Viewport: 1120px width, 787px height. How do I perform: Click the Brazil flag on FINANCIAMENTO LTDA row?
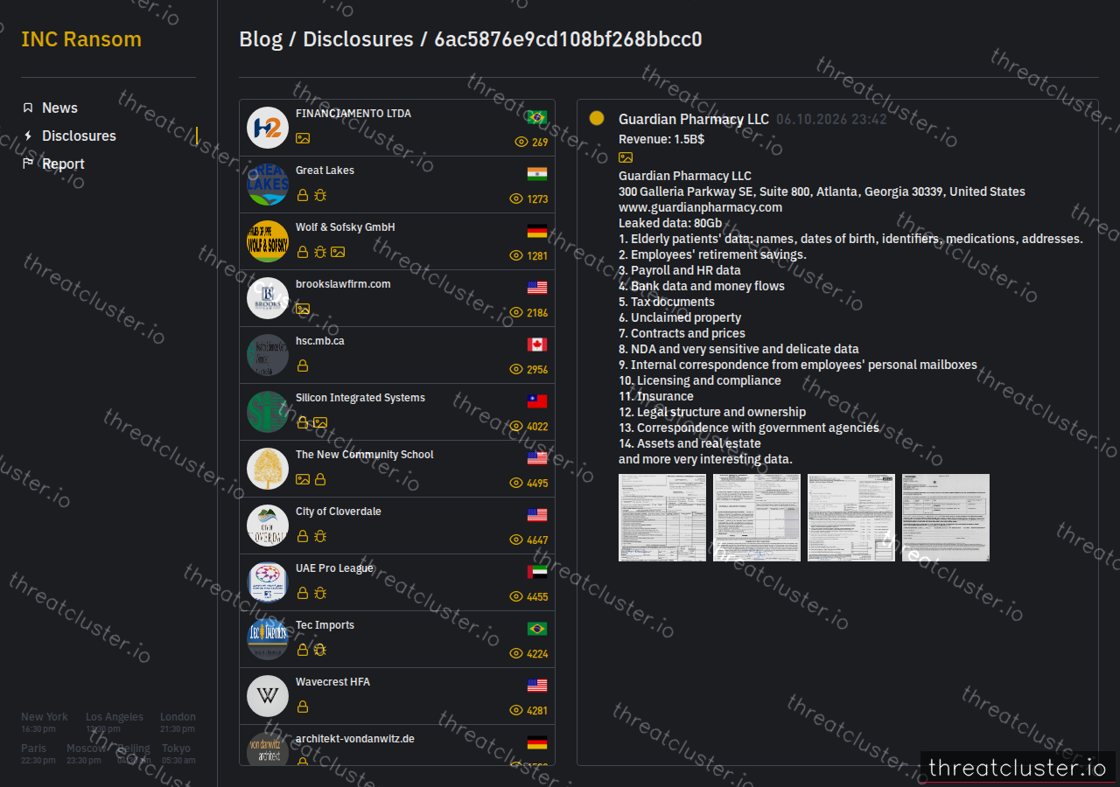click(537, 117)
